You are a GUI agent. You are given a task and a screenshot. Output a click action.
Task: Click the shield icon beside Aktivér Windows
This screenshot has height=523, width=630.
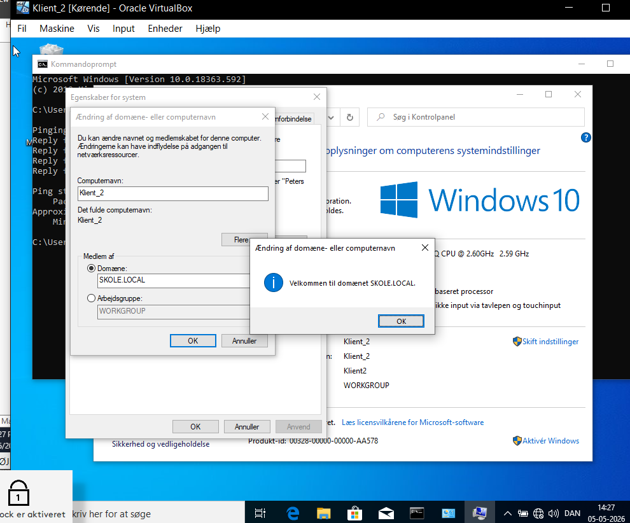[517, 441]
